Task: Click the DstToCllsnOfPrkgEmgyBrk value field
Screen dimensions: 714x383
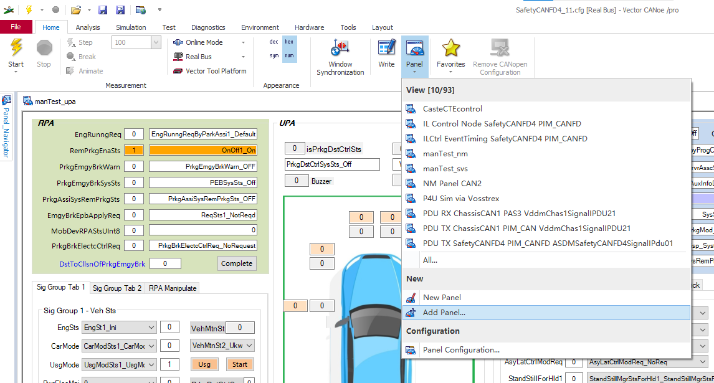Action: tap(165, 263)
